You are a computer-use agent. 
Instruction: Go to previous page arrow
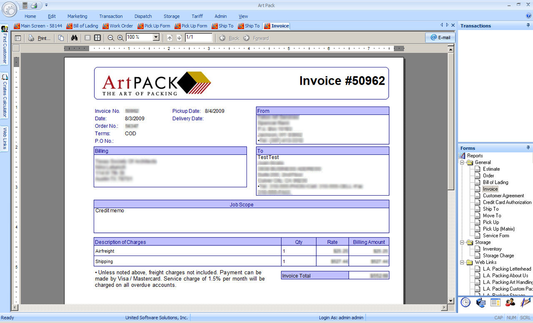pos(170,38)
